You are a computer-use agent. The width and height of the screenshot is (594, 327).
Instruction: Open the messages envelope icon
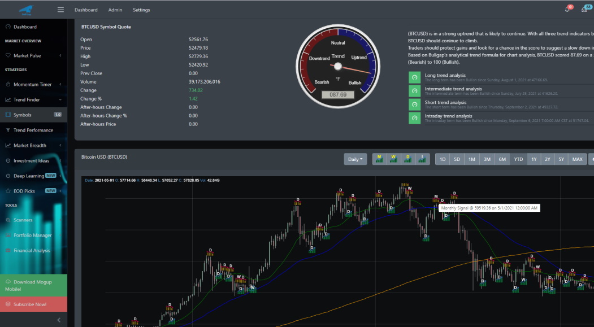[x=584, y=10]
